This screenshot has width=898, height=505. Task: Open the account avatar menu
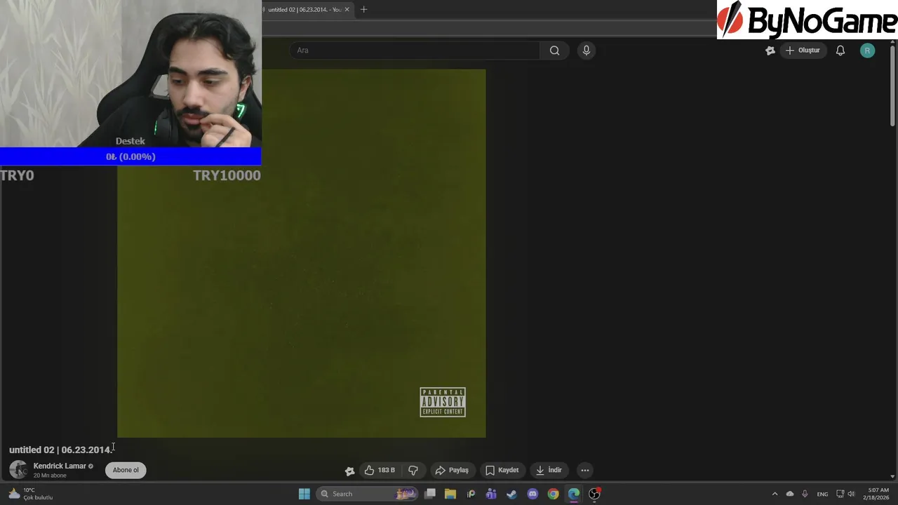[x=867, y=50]
